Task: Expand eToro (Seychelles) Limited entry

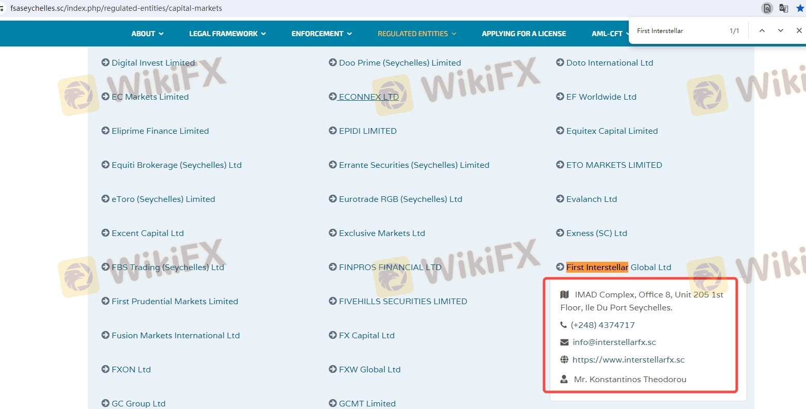Action: 163,199
